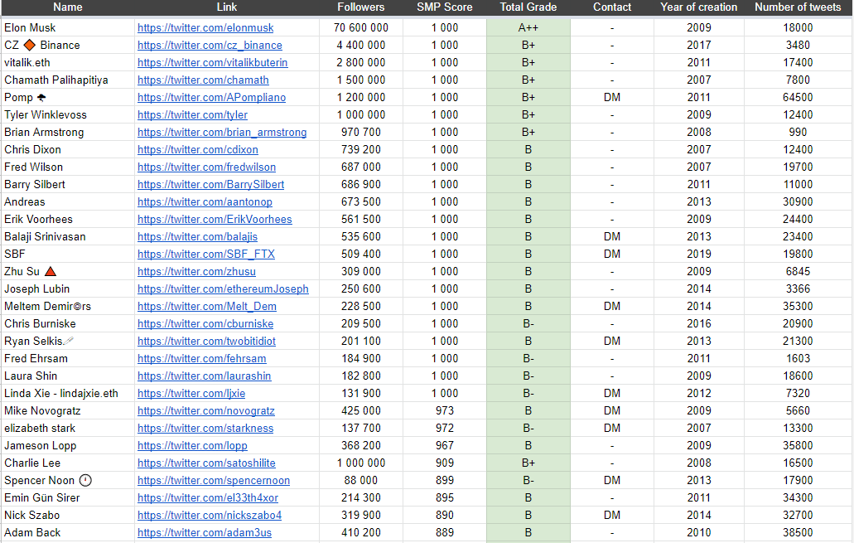The height and width of the screenshot is (543, 854).
Task: Select the Linda Xie name cell
Action: pyautogui.click(x=68, y=394)
